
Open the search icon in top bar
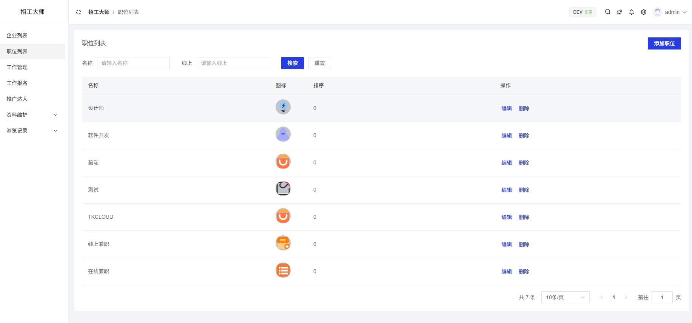point(607,12)
